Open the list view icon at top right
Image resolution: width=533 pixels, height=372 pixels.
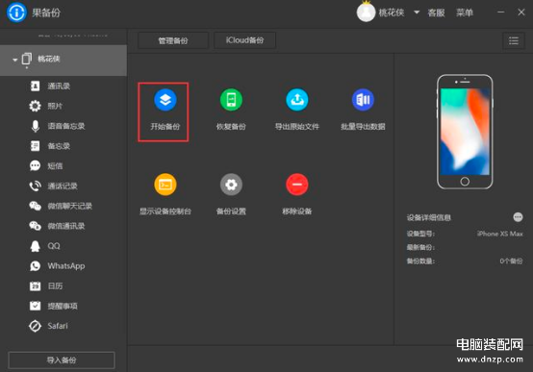(x=514, y=40)
